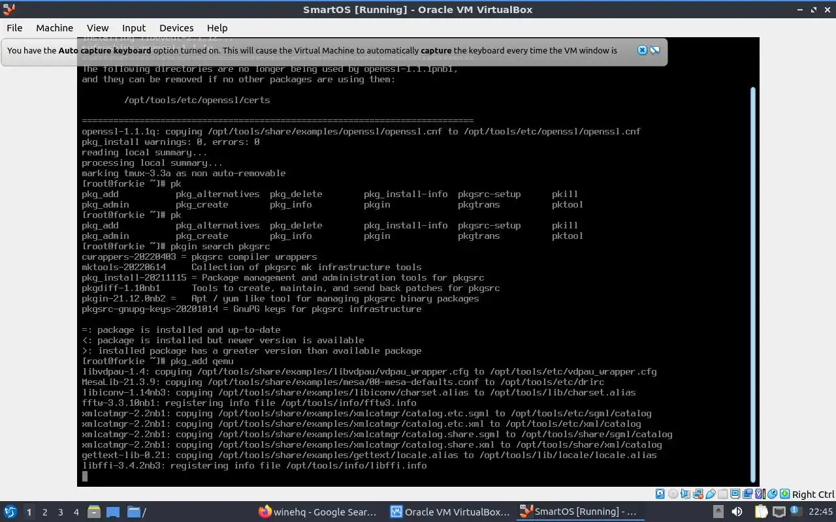The height and width of the screenshot is (522, 836).
Task: Click the '/opt/tools/etc/openssl/certs' path text
Action: coord(197,100)
